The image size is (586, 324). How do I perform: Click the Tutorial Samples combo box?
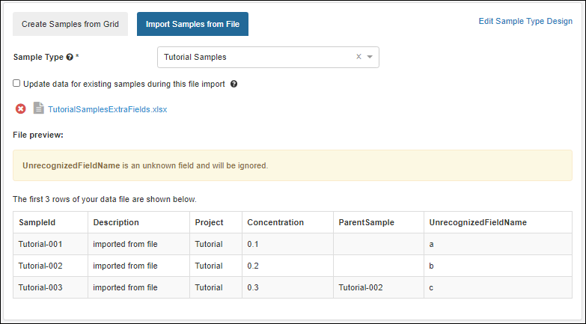254,57
